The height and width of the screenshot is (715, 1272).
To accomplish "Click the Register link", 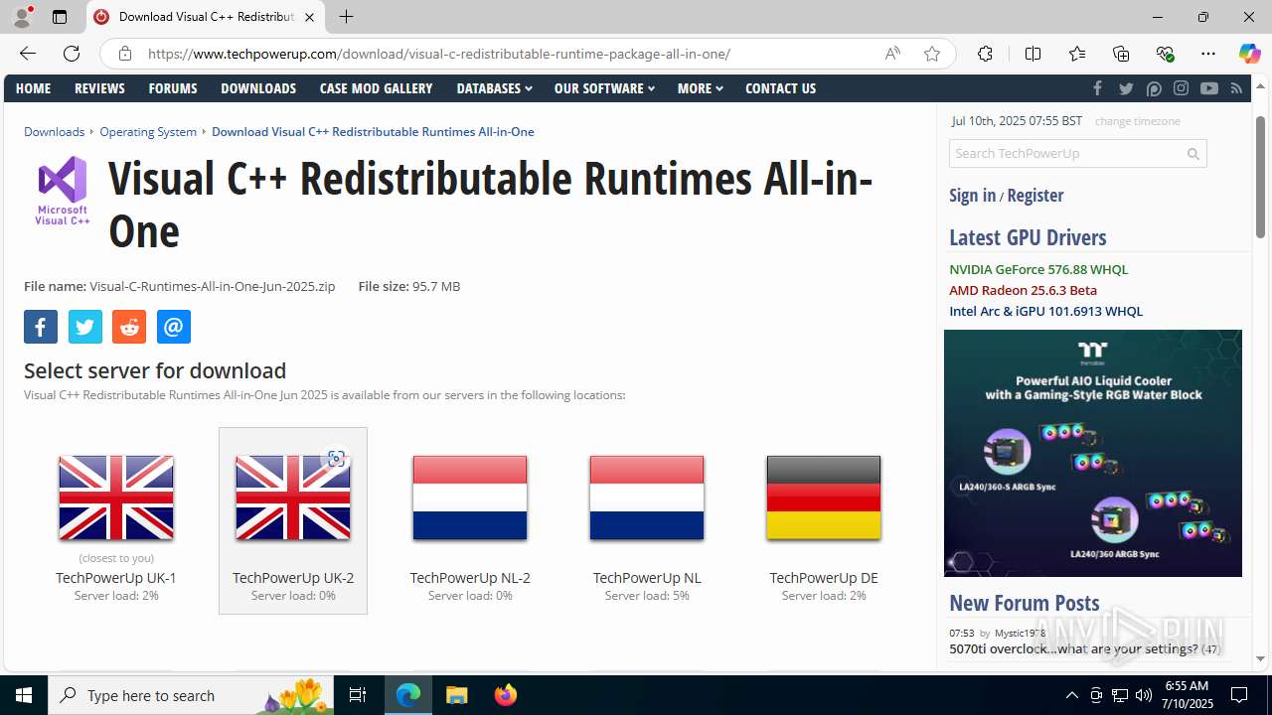I will 1034,195.
